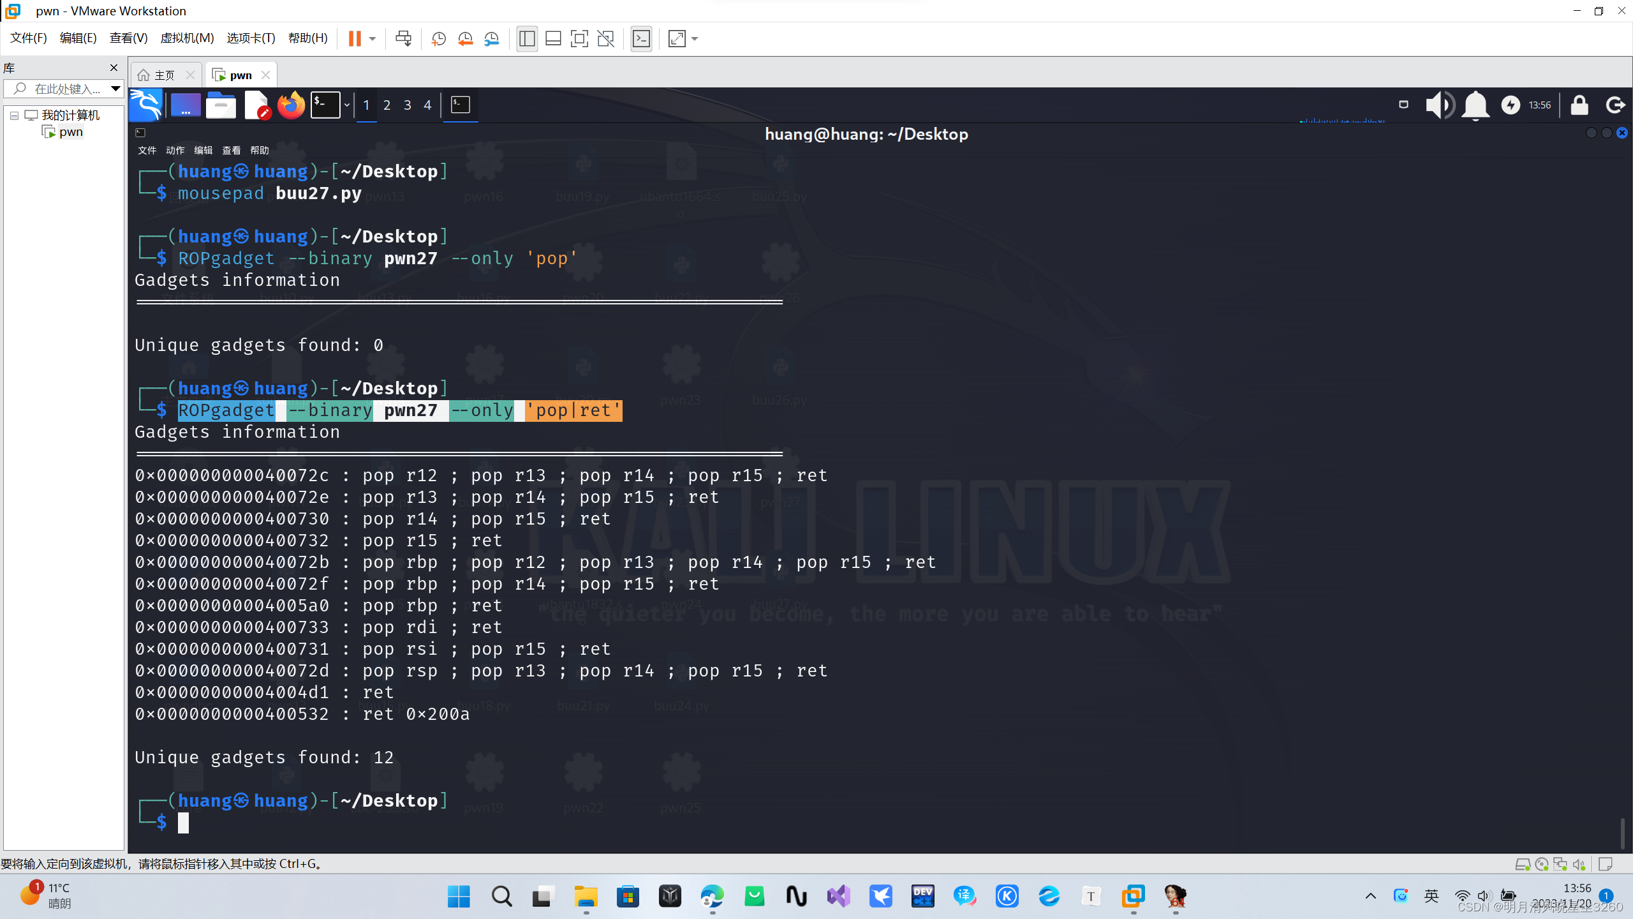This screenshot has height=919, width=1633.
Task: Open the Kali file manager
Action: pyautogui.click(x=221, y=105)
